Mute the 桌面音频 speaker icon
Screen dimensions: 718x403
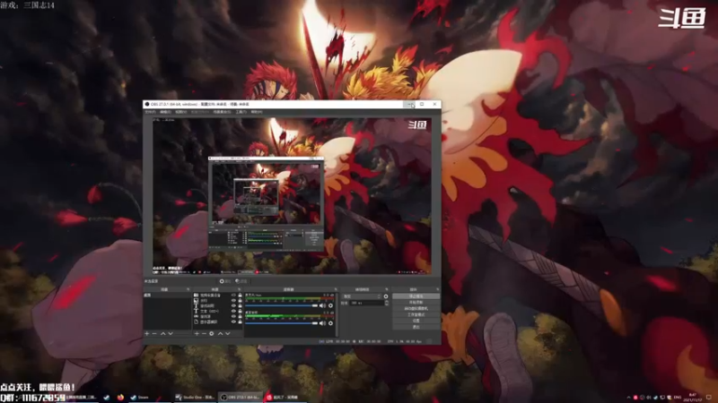[322, 323]
